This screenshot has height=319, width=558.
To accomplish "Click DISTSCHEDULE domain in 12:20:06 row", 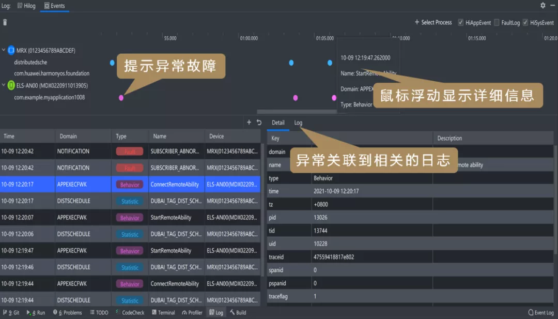I will (74, 234).
